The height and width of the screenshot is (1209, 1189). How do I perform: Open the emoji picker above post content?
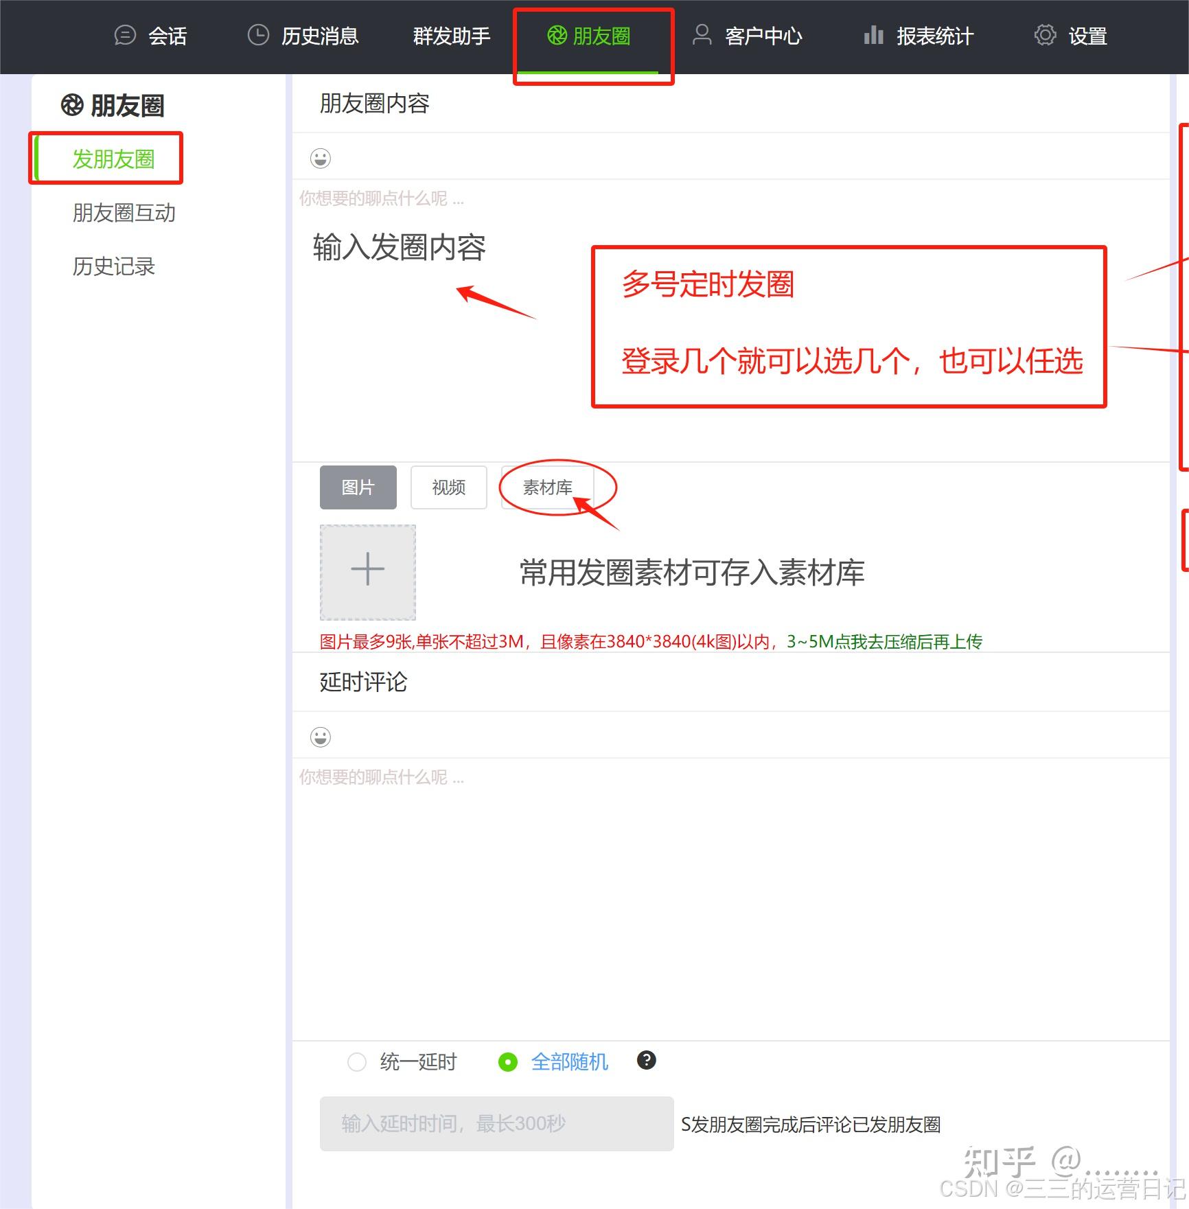click(320, 158)
